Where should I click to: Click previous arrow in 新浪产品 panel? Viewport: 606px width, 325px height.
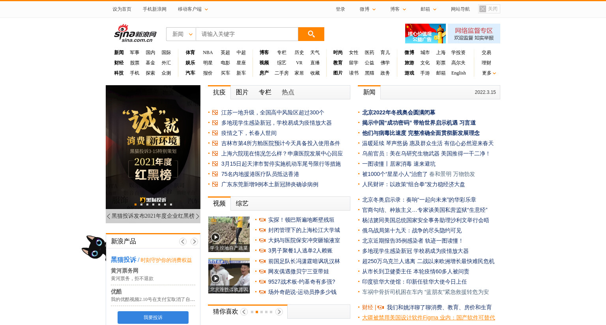(183, 241)
